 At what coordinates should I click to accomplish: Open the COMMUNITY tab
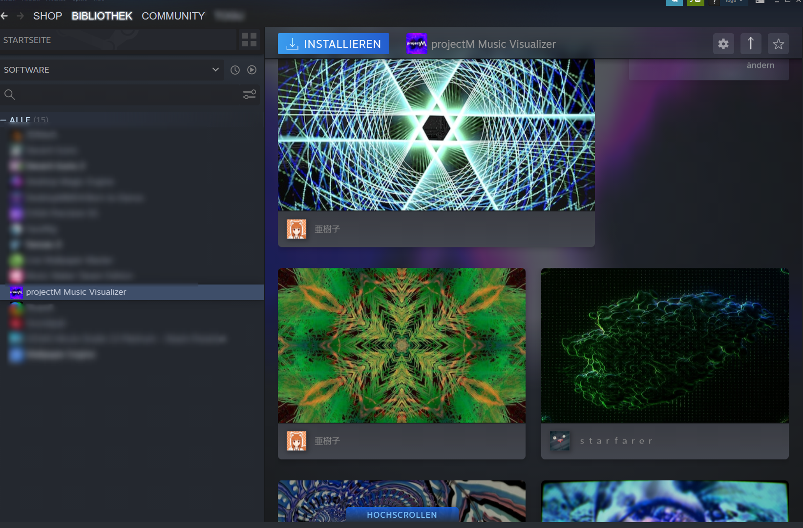tap(173, 16)
